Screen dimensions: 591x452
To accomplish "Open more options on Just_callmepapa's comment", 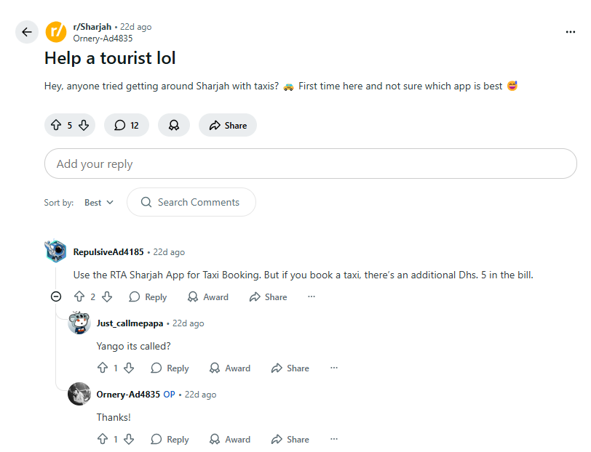I will (x=334, y=368).
